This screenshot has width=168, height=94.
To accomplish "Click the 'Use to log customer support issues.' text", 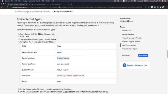I will click(x=71, y=76).
